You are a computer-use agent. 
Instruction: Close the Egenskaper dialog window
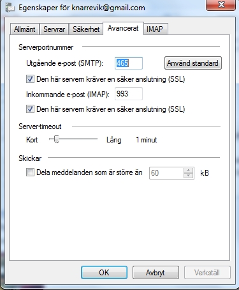click(221, 4)
